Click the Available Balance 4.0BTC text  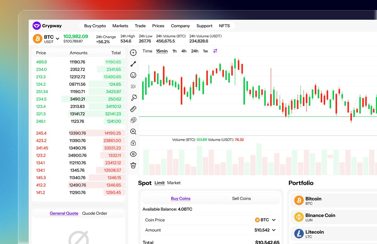[x=167, y=209]
